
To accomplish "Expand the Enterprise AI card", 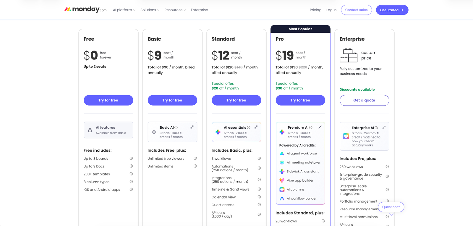I will pyautogui.click(x=384, y=127).
